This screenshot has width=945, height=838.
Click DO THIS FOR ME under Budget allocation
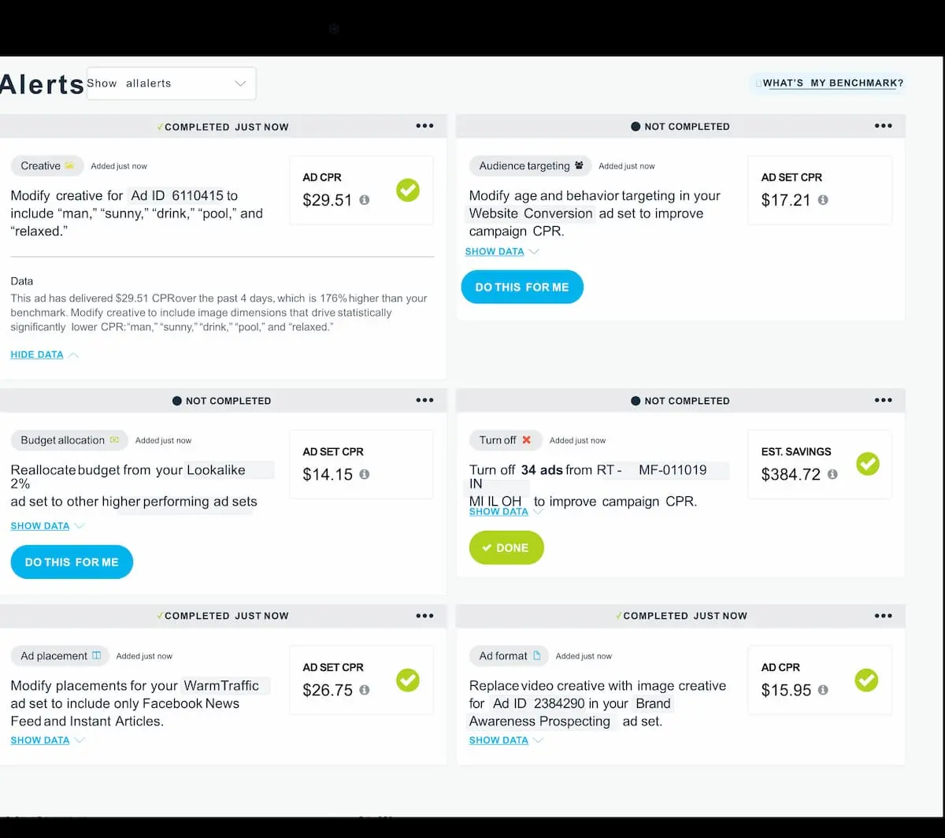pyautogui.click(x=72, y=562)
